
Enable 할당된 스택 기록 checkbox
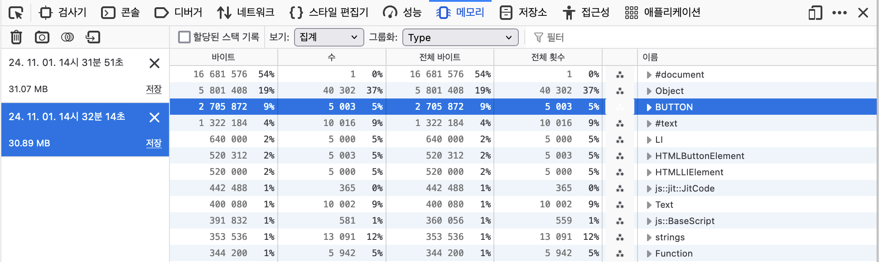click(x=184, y=37)
